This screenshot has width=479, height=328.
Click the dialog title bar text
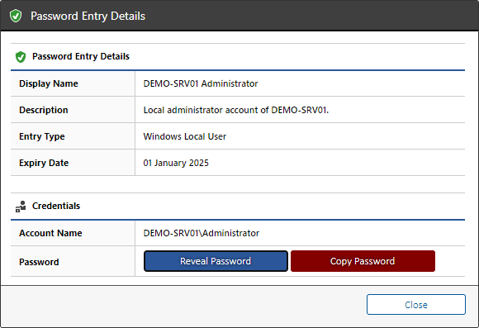coord(88,17)
